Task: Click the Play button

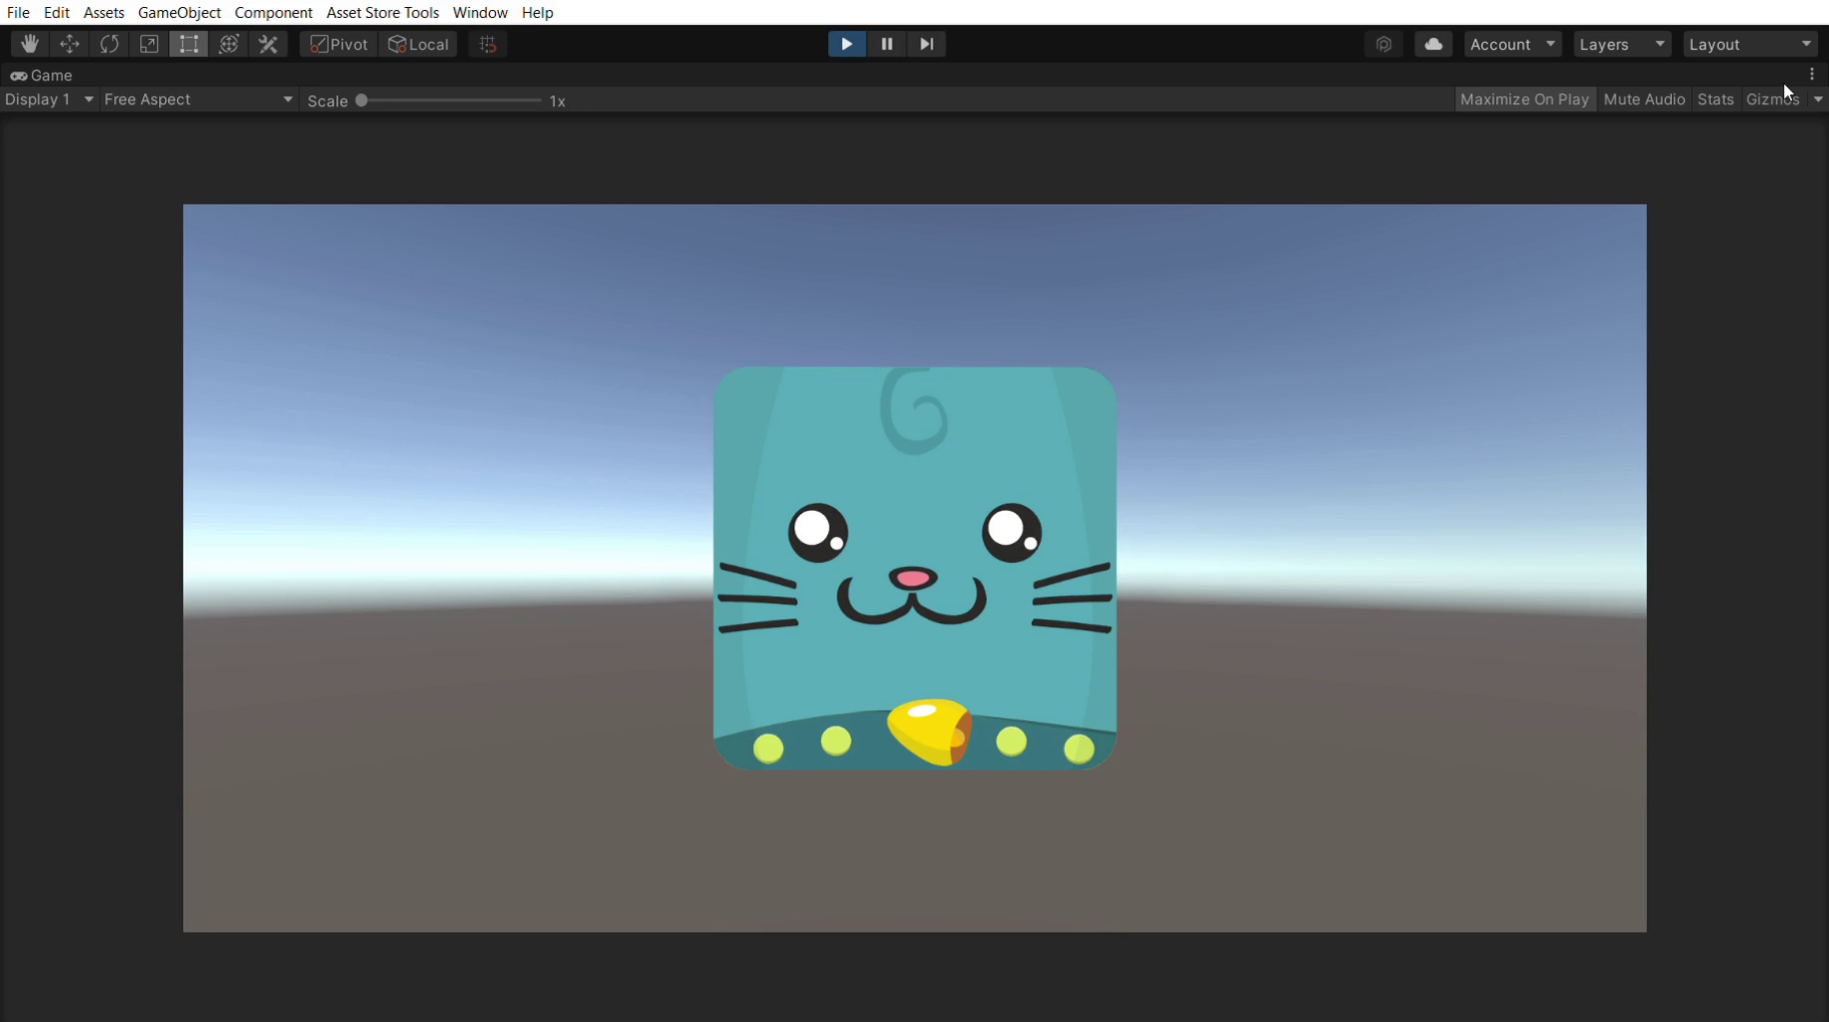Action: [x=847, y=44]
